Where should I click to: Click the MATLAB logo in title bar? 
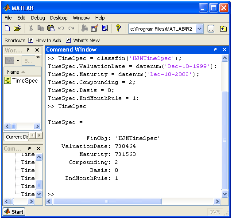(x=7, y=8)
